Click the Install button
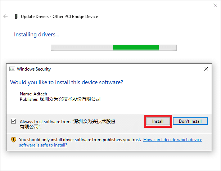This screenshot has height=171, width=221. pyautogui.click(x=158, y=121)
